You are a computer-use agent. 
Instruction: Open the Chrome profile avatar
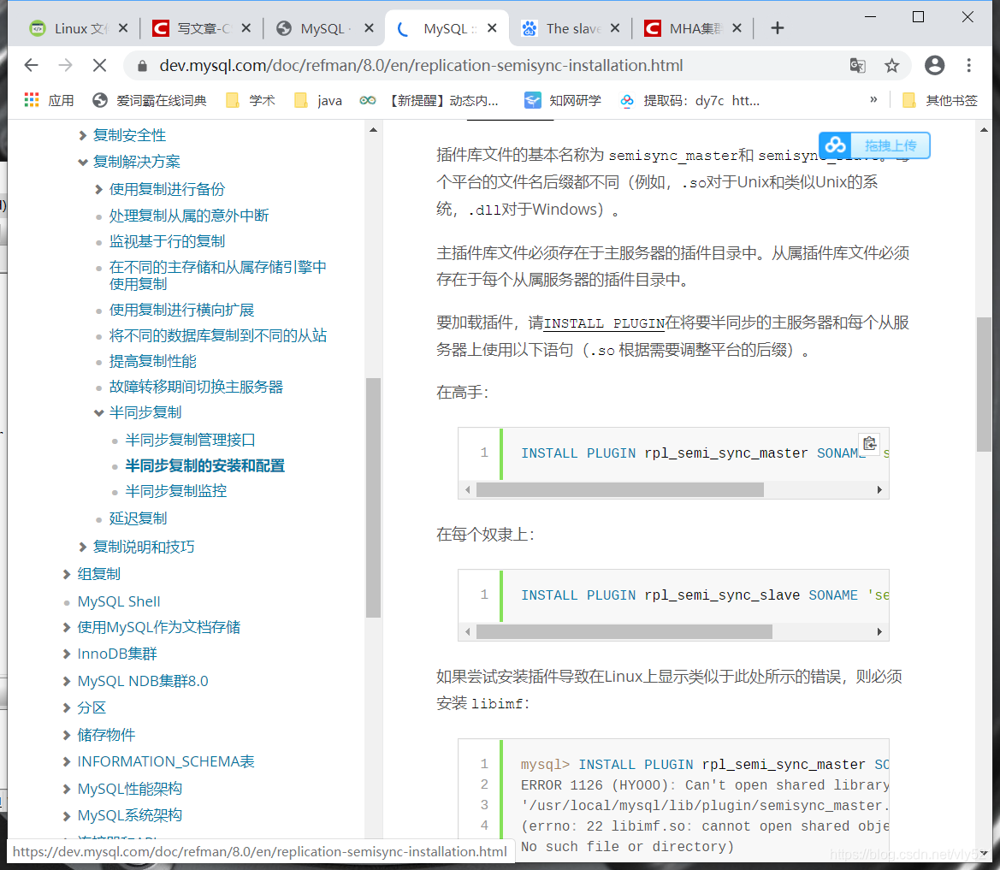[934, 65]
